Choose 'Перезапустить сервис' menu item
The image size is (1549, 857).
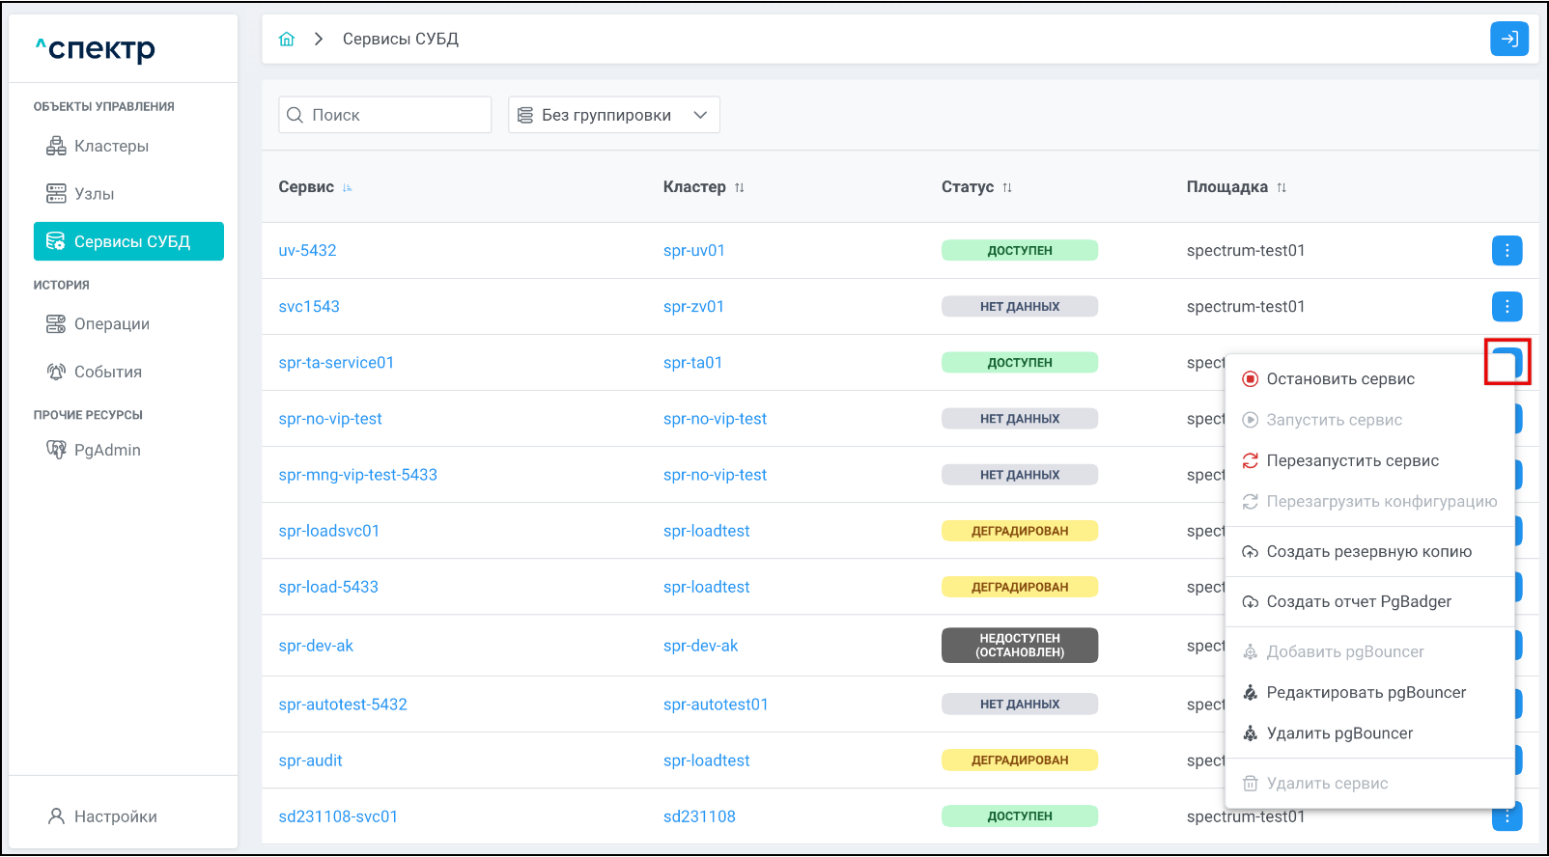(1352, 461)
